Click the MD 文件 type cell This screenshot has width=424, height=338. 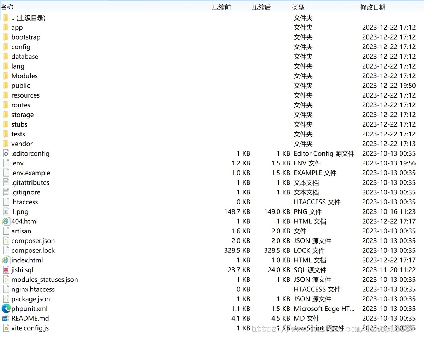tap(306, 319)
